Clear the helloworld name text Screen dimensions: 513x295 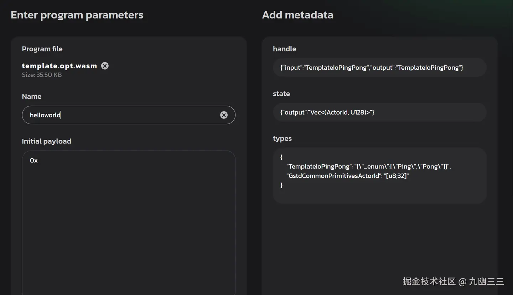224,115
